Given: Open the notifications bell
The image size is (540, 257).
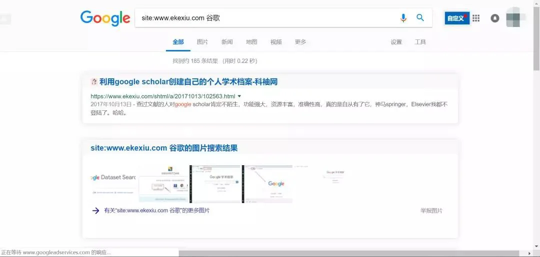Looking at the screenshot, I should [x=495, y=18].
